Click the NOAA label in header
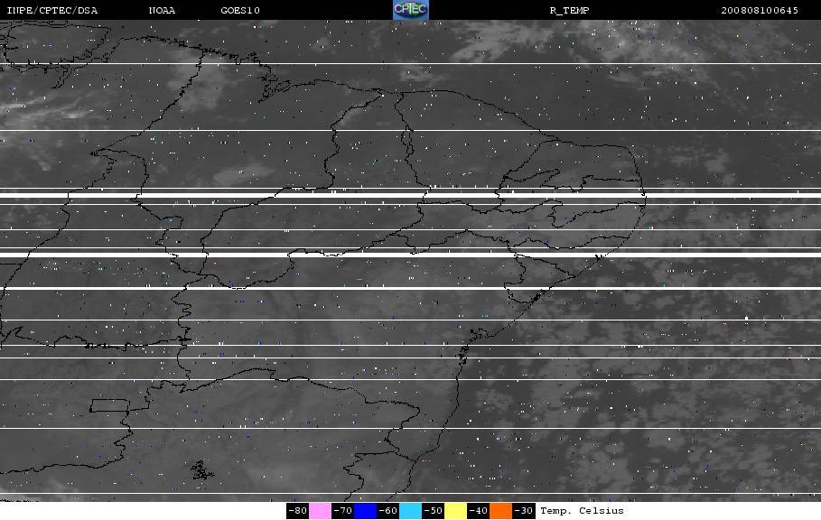The width and height of the screenshot is (821, 520). point(162,11)
